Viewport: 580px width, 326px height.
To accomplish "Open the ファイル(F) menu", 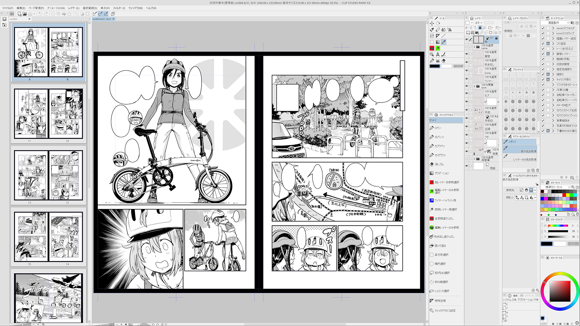I will [8, 8].
